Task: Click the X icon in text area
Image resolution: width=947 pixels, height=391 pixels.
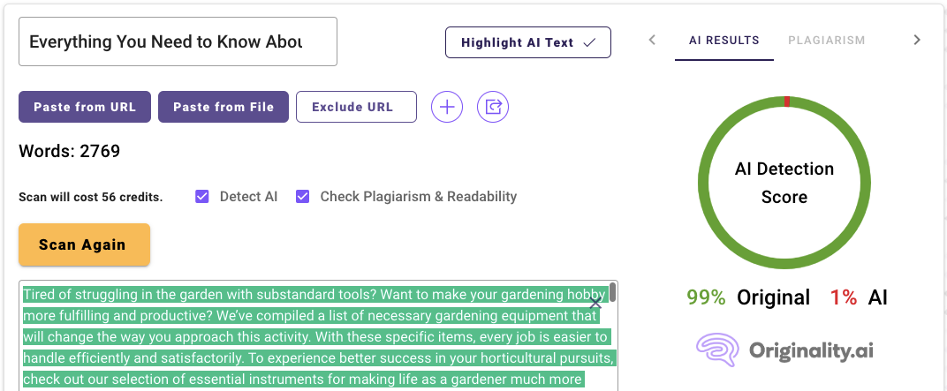Action: [595, 304]
